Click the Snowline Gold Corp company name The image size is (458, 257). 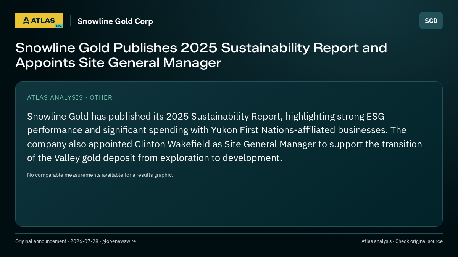click(115, 21)
